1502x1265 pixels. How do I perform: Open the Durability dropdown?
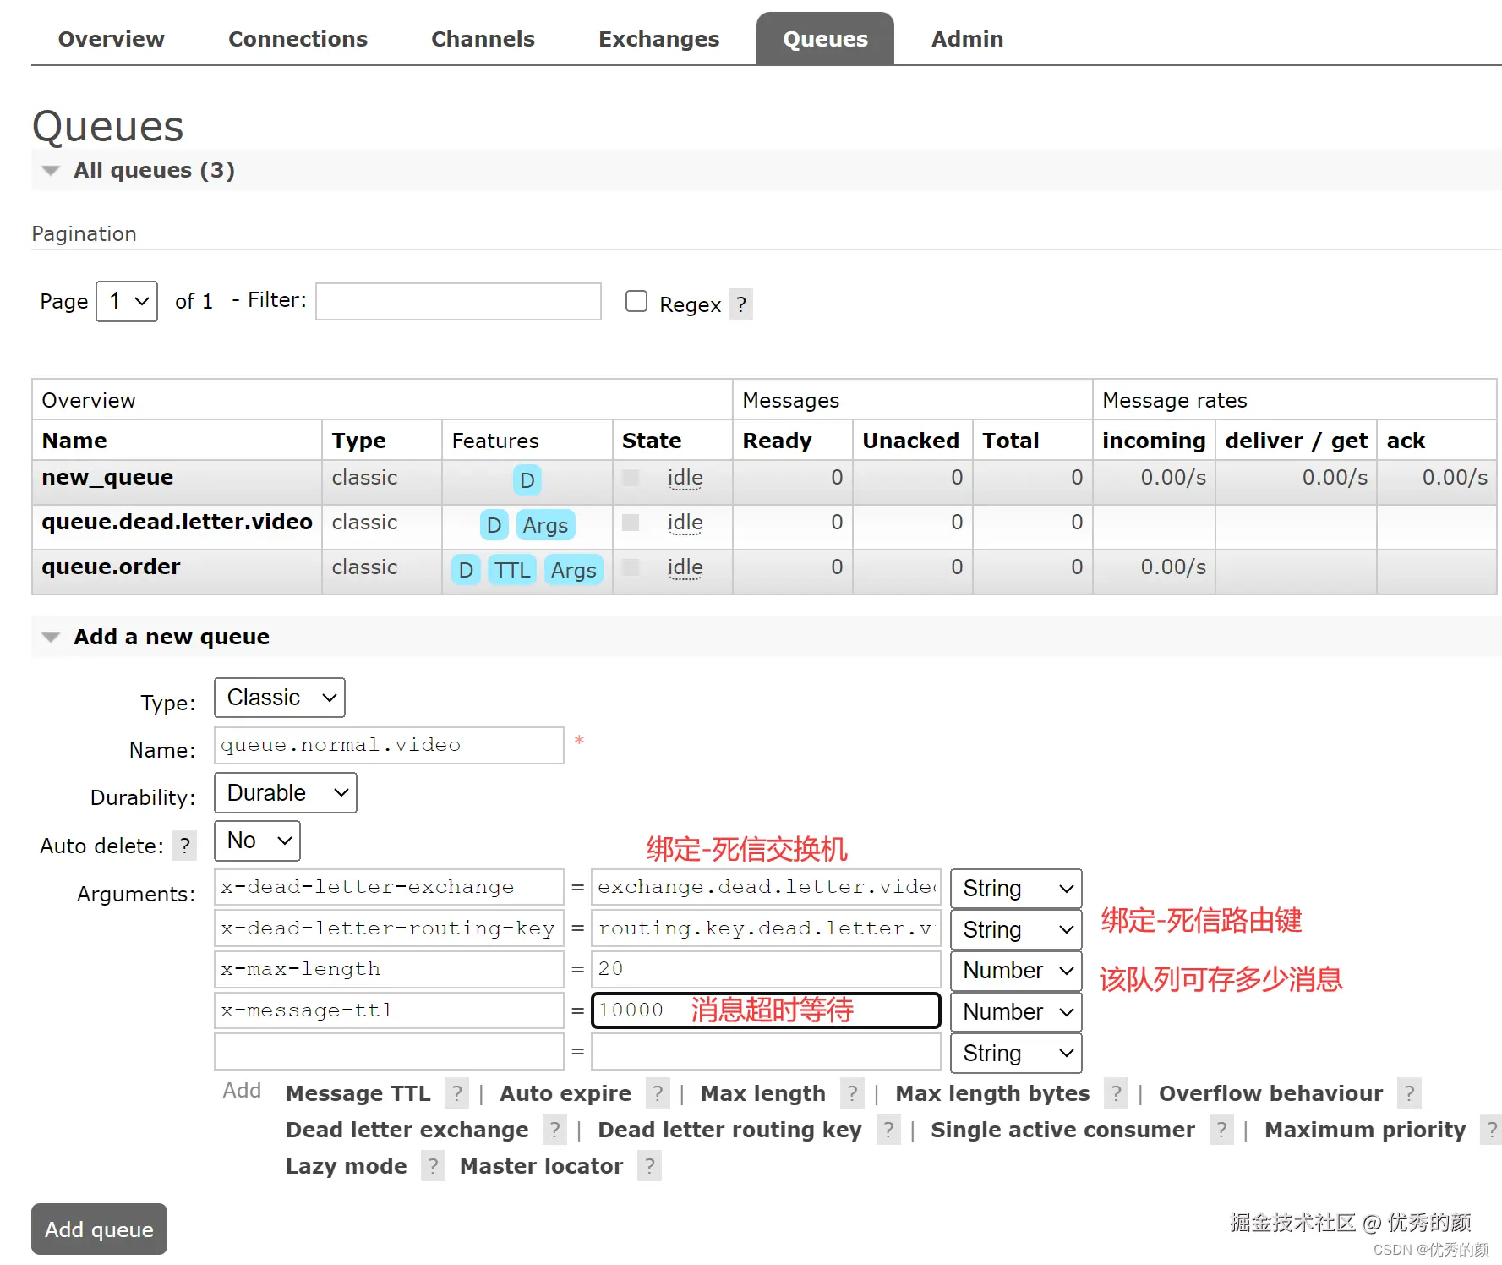pyautogui.click(x=286, y=793)
